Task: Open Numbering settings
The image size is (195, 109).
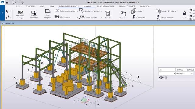Action: 89,11
